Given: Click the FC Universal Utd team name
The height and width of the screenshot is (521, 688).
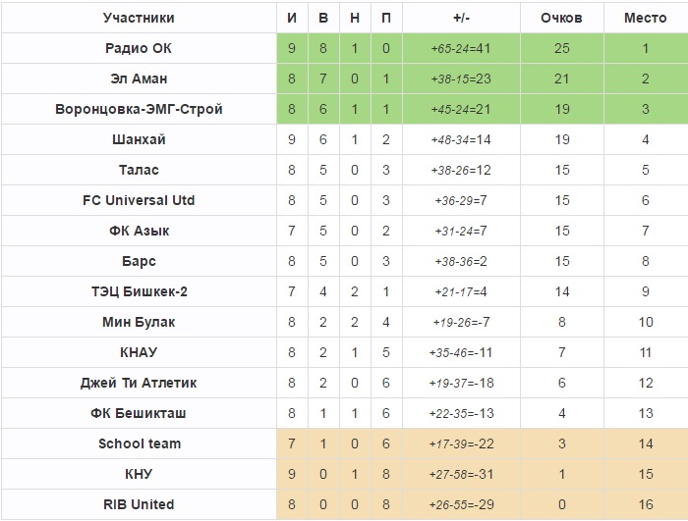Looking at the screenshot, I should (x=139, y=200).
